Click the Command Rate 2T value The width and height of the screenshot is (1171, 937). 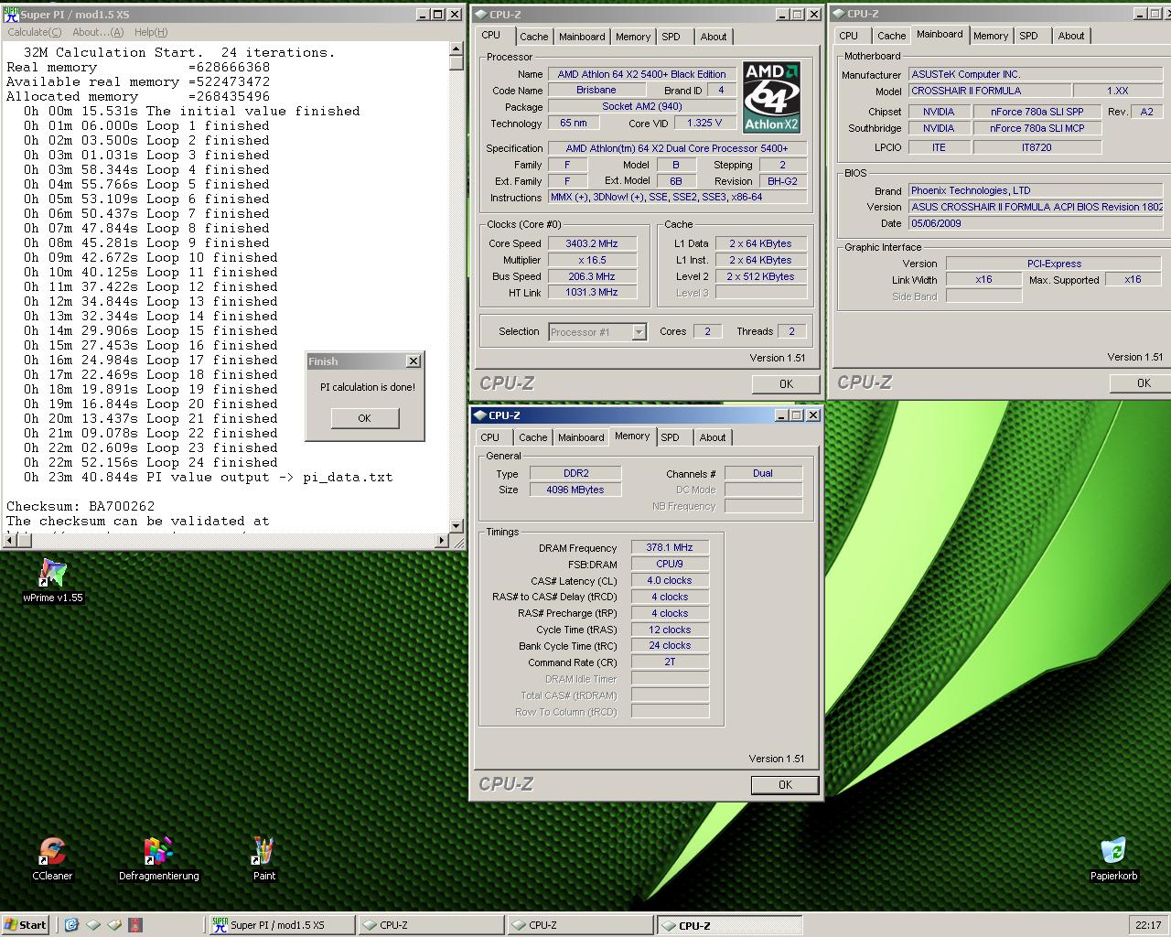click(x=670, y=662)
